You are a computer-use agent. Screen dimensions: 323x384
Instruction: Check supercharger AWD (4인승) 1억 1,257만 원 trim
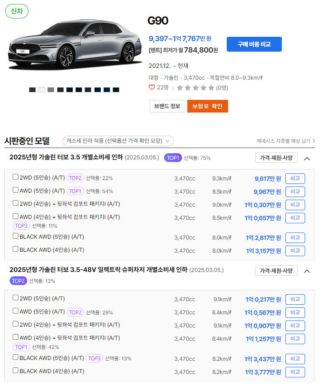click(15, 337)
